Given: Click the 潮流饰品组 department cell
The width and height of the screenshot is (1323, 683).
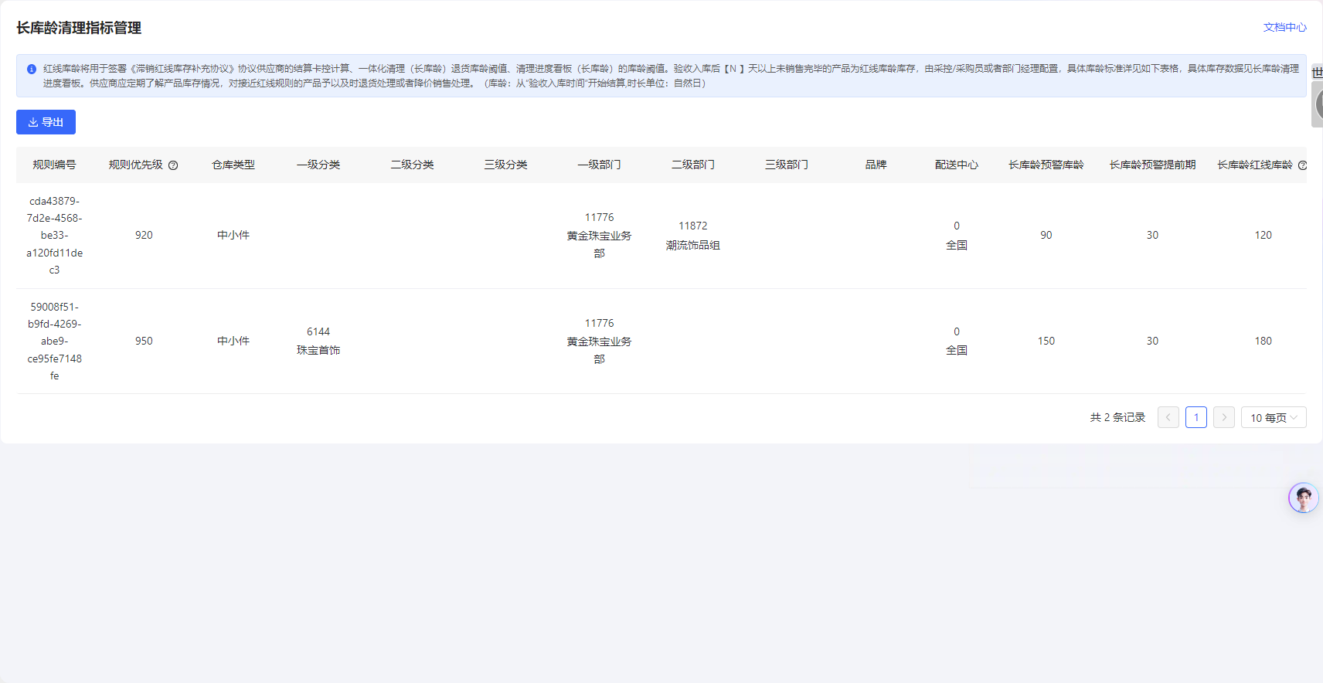Looking at the screenshot, I should coord(692,245).
